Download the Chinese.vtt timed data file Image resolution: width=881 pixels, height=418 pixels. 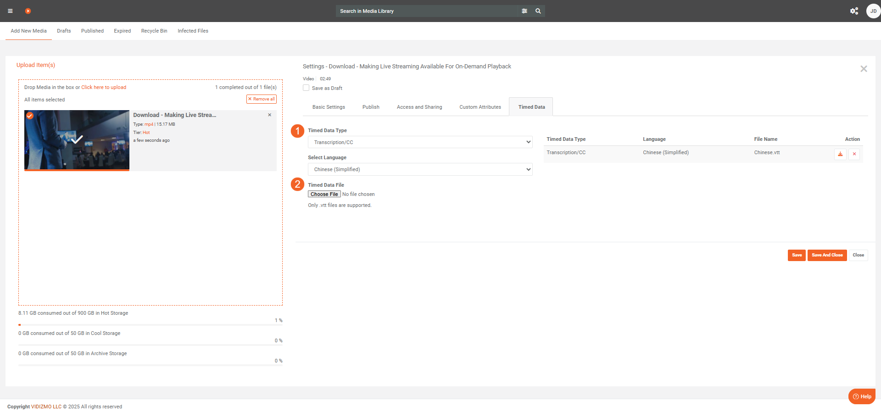[x=840, y=154]
